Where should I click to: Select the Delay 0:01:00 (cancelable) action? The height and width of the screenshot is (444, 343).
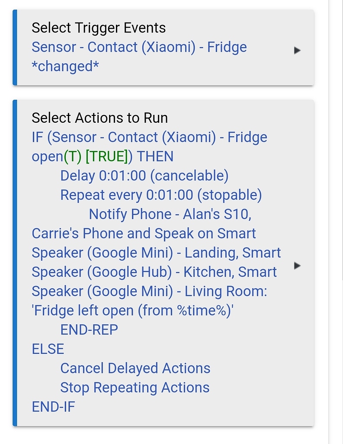point(144,176)
